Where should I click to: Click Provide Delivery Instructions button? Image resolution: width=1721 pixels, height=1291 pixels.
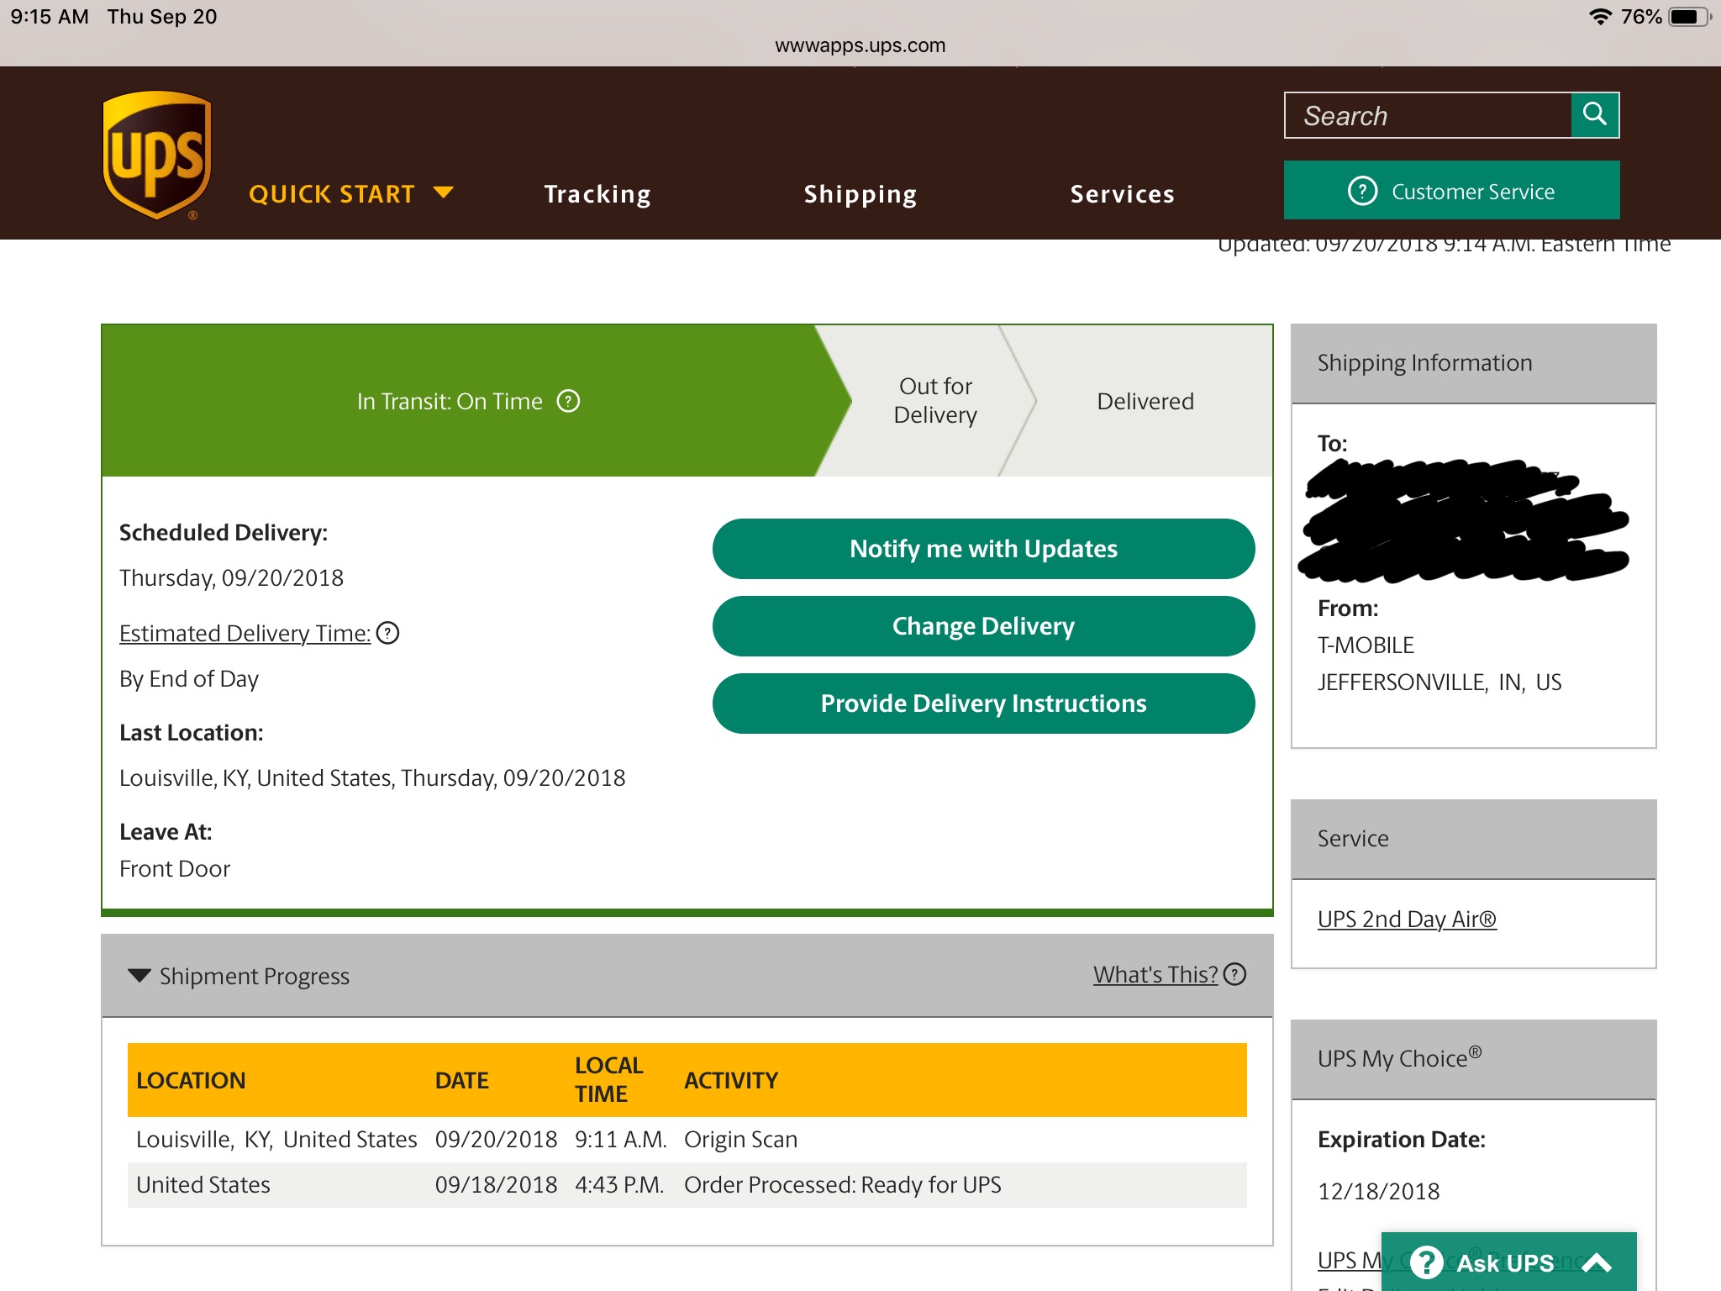click(983, 703)
